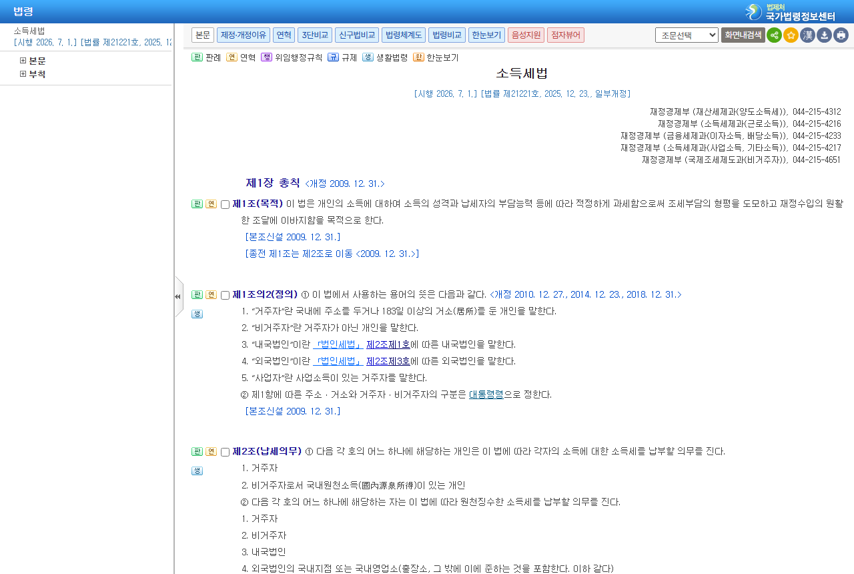Print the law with printer icon
Screen dimensions: 854x574
(841, 35)
